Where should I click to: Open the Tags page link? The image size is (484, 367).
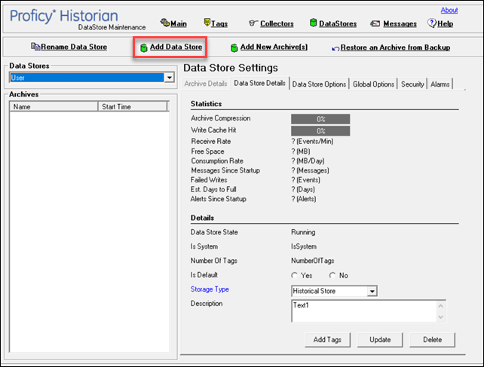point(219,24)
